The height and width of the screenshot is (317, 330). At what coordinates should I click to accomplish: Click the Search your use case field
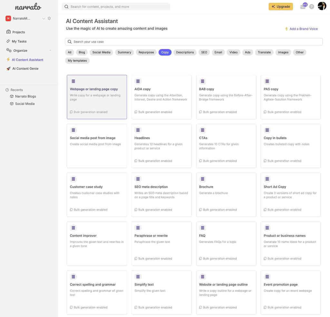coord(194,42)
